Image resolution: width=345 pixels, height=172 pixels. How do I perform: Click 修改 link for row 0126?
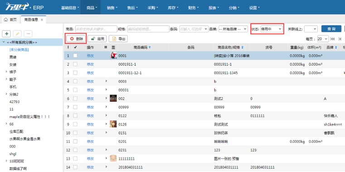(90, 124)
